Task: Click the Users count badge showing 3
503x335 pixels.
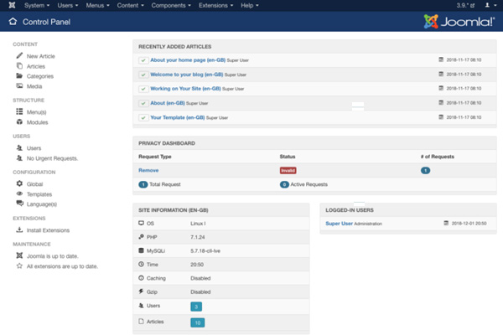Action: [x=196, y=307]
